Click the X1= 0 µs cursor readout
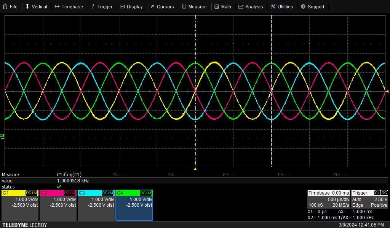 point(317,212)
